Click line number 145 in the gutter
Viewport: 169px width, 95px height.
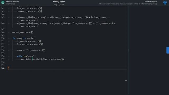(3, 17)
